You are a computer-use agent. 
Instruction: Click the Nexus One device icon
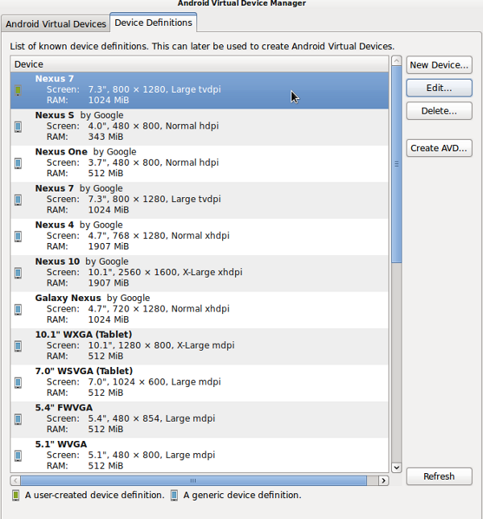(x=19, y=163)
